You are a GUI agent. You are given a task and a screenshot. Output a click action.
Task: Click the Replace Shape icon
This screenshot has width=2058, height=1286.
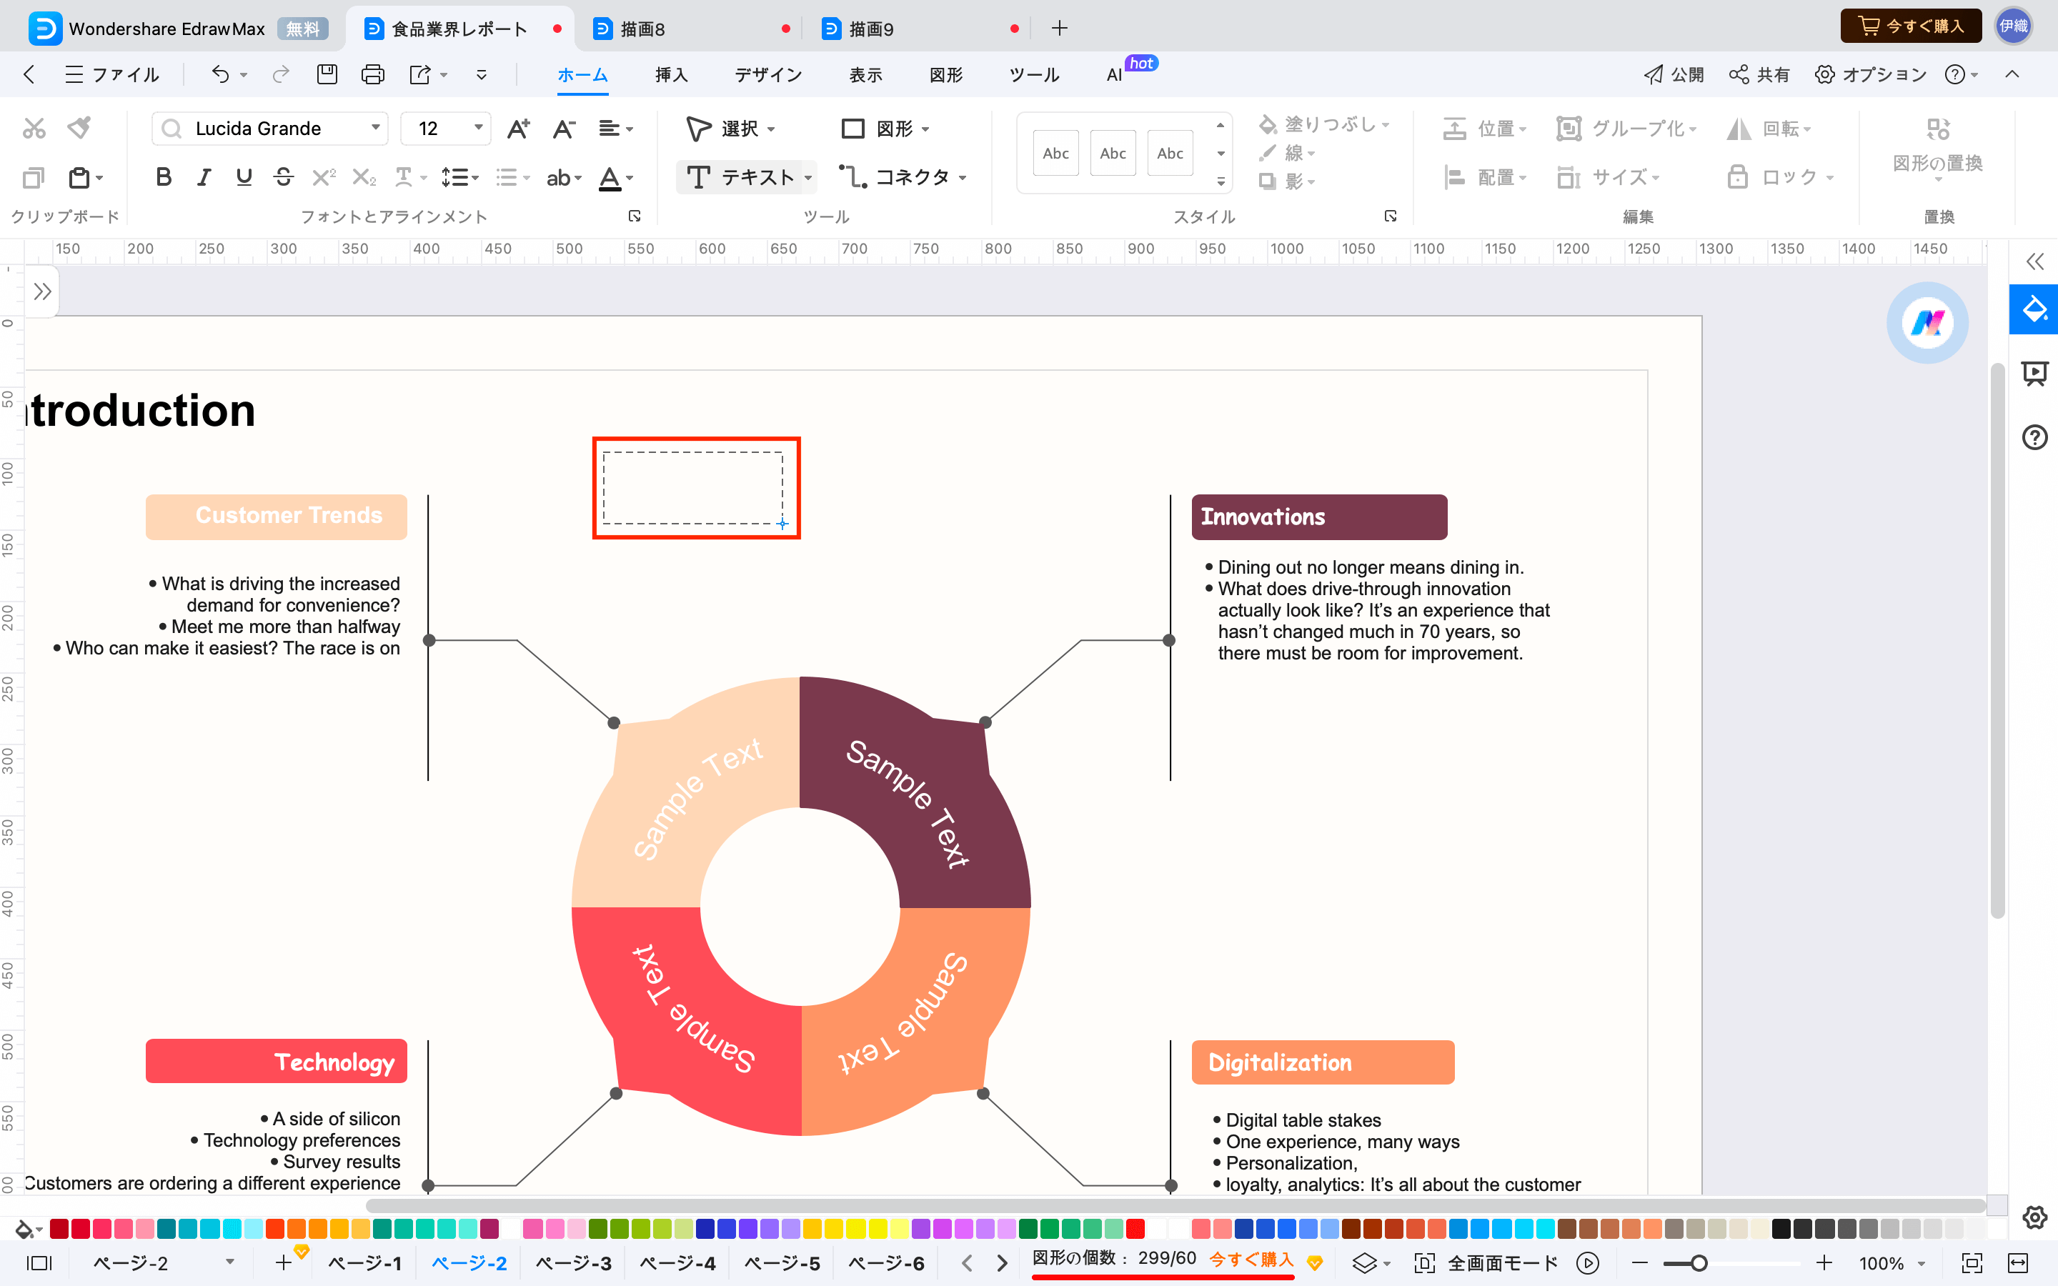pyautogui.click(x=1938, y=129)
